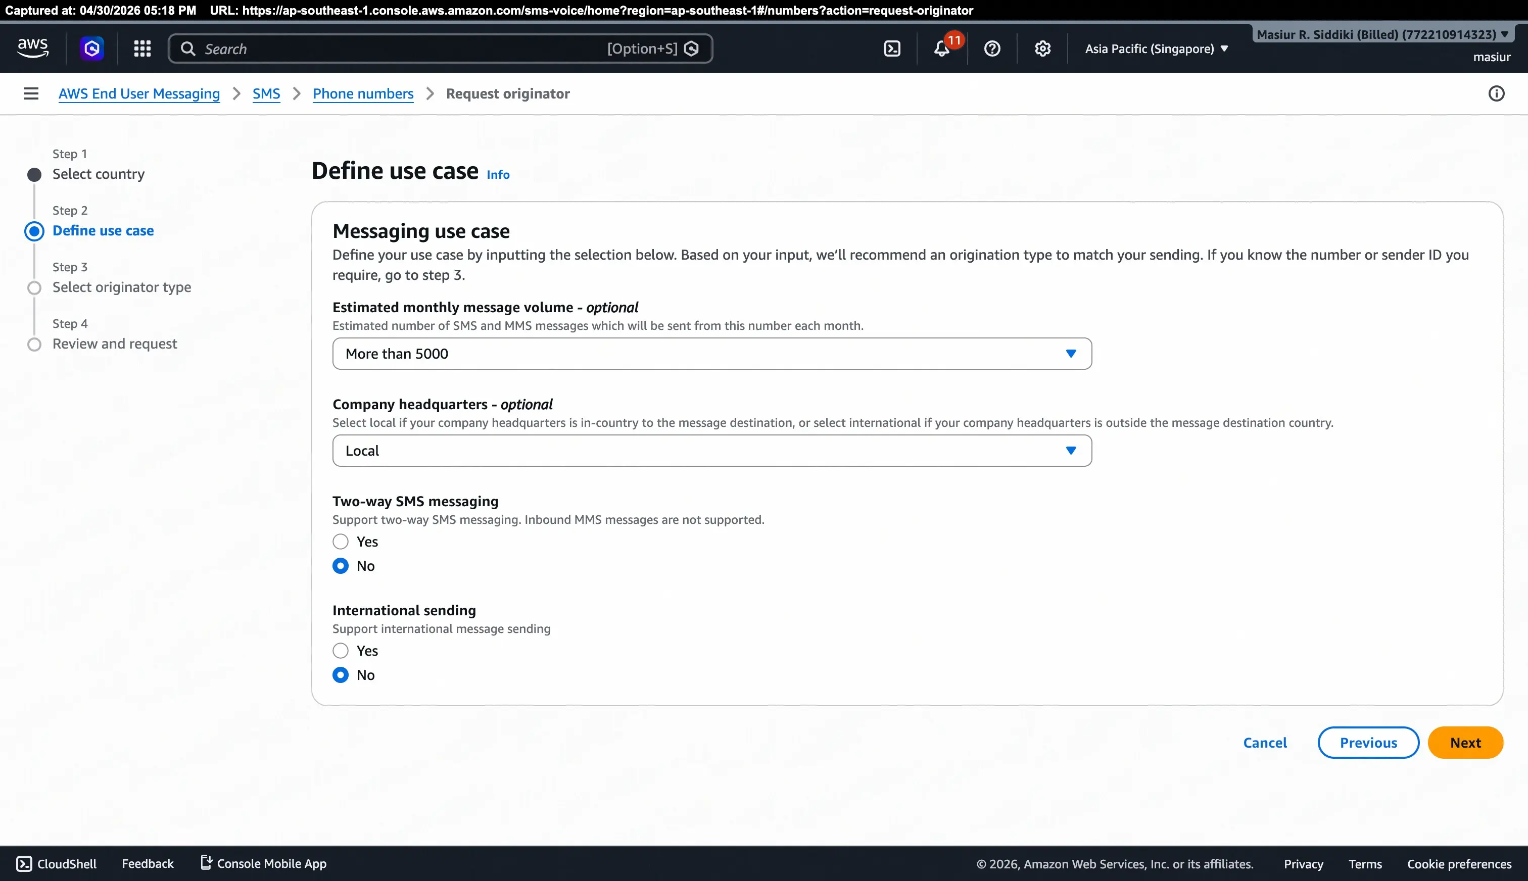Select Yes for Two-way SMS messaging
This screenshot has width=1528, height=881.
[341, 542]
